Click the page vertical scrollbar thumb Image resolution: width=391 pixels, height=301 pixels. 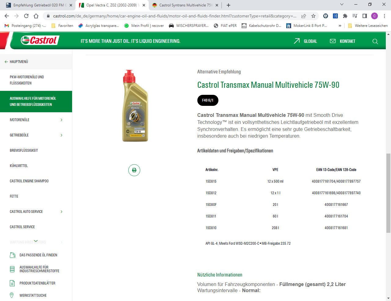[388, 193]
